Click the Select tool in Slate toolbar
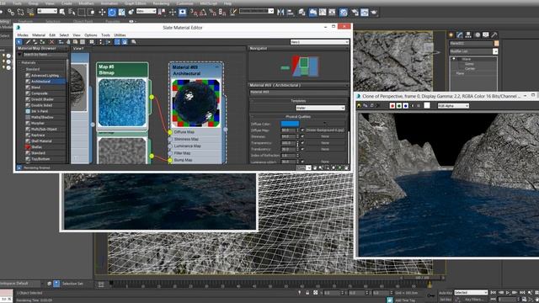Viewport: 539px width, 303px height. pyautogui.click(x=19, y=42)
